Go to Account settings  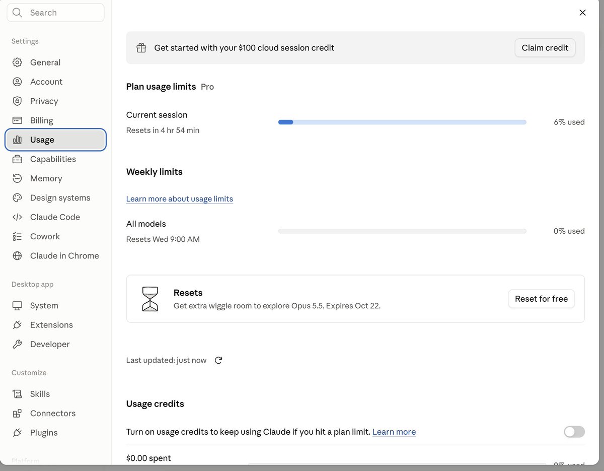coord(55,82)
